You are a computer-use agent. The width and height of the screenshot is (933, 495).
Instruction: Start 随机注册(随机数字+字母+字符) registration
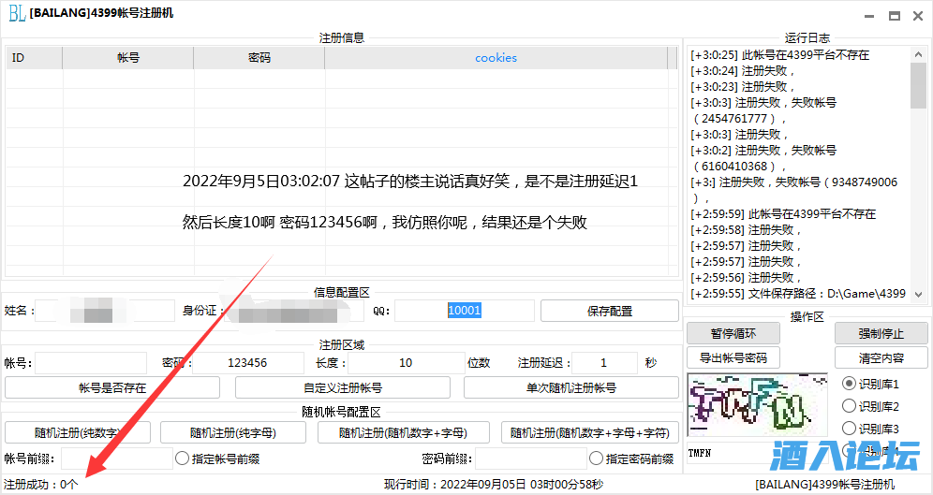pyautogui.click(x=589, y=432)
